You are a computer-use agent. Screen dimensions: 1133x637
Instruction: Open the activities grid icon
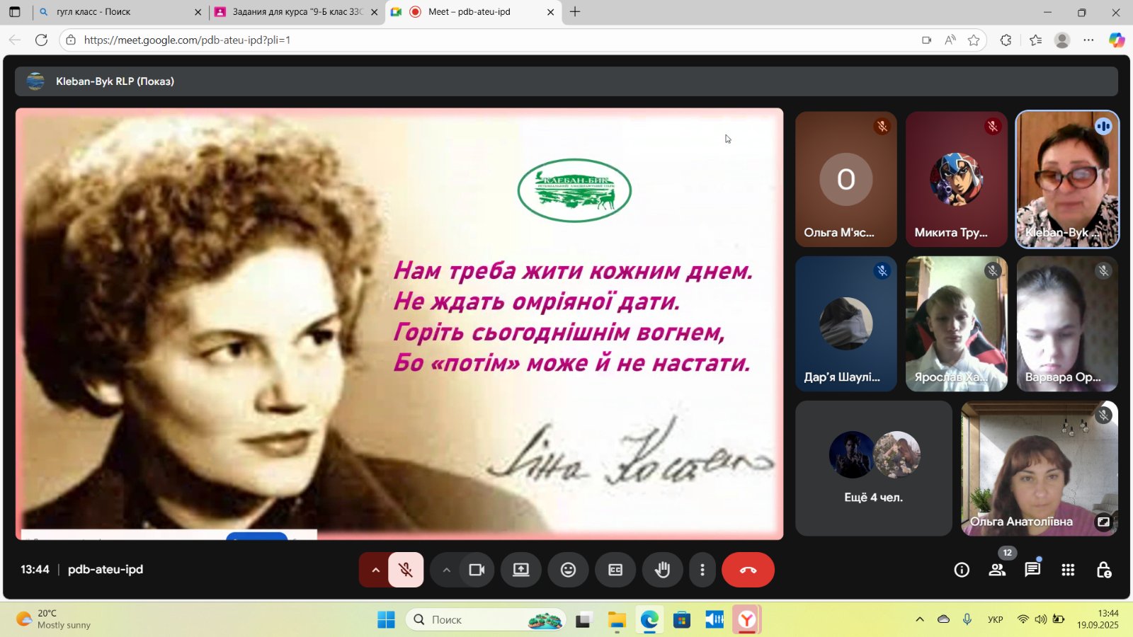tap(1068, 570)
